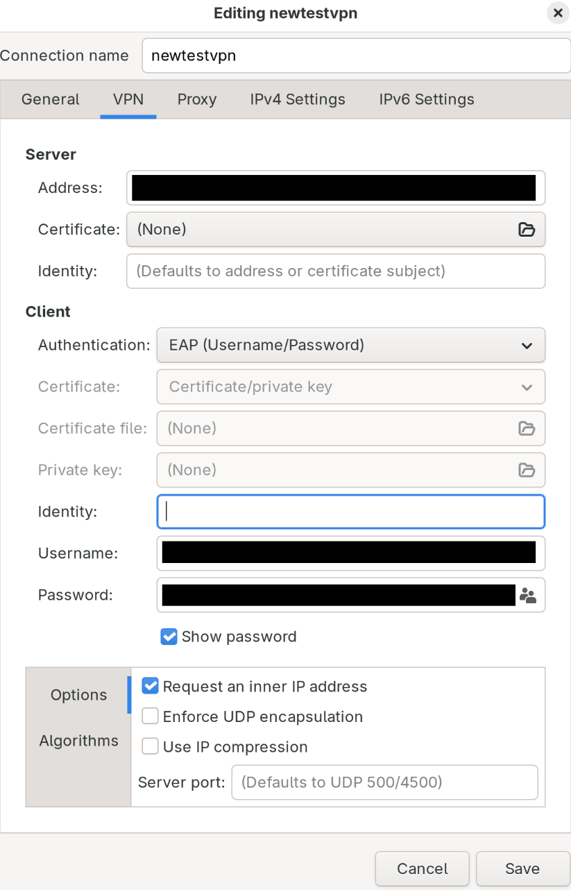The width and height of the screenshot is (571, 890).
Task: Untick the Show password checkbox
Action: [x=169, y=637]
